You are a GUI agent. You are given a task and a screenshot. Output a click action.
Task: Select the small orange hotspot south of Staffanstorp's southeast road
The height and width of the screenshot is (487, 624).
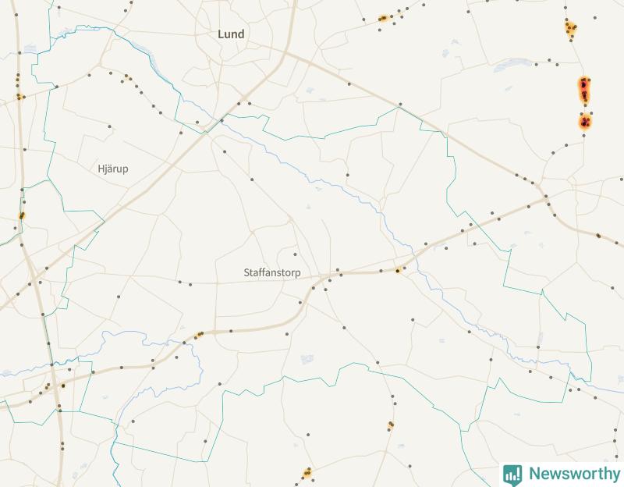click(391, 425)
